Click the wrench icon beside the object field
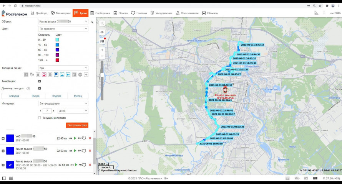Viewport: 342px width, 184px height. [92, 22]
